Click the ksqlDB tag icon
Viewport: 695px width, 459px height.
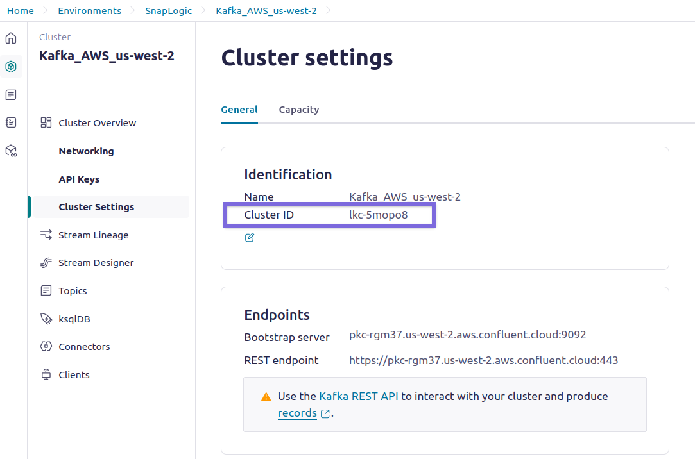pos(46,319)
